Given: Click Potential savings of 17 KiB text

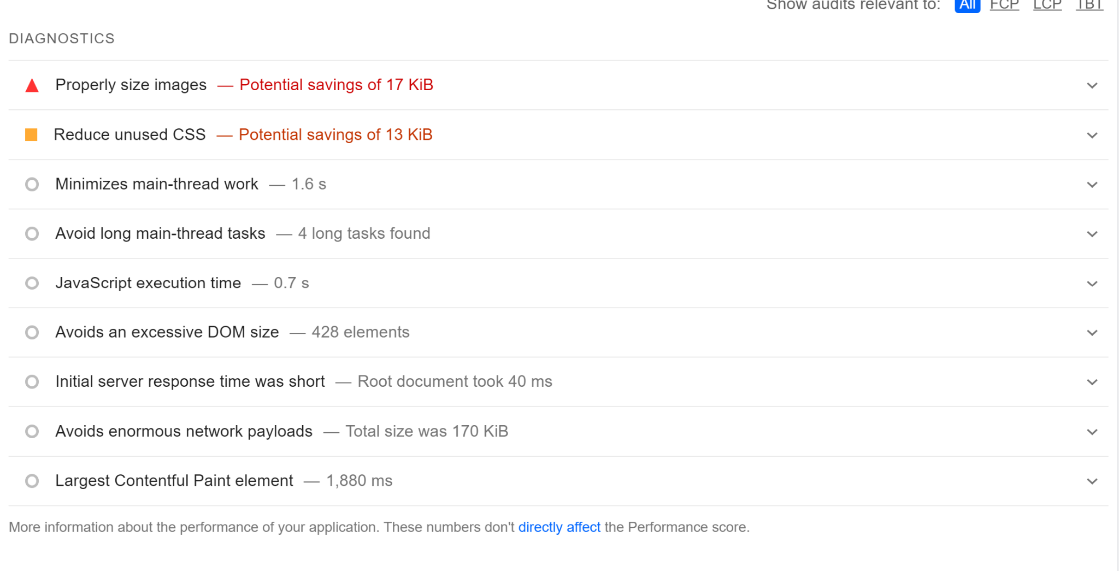Looking at the screenshot, I should coord(336,85).
